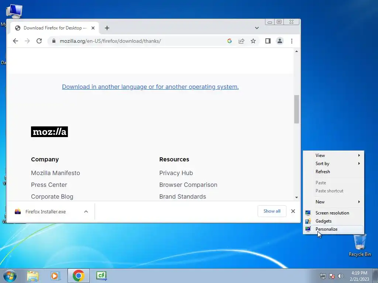This screenshot has height=283, width=378.
Task: Expand Sort by submenu
Action: coord(333,163)
